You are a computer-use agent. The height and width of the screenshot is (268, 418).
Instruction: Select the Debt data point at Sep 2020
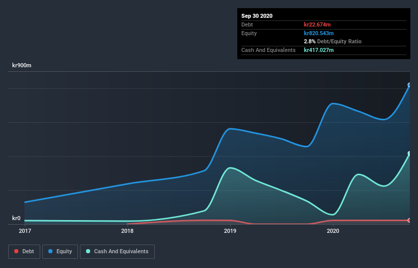(409, 220)
